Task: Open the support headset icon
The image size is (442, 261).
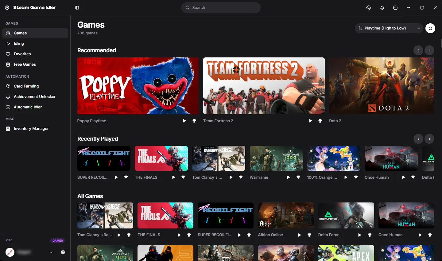Action: tap(369, 8)
